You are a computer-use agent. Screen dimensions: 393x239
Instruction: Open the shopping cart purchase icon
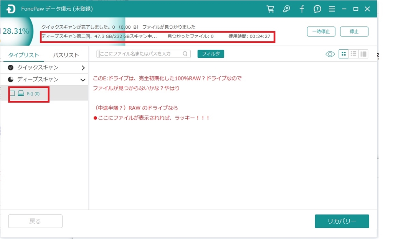tap(270, 9)
